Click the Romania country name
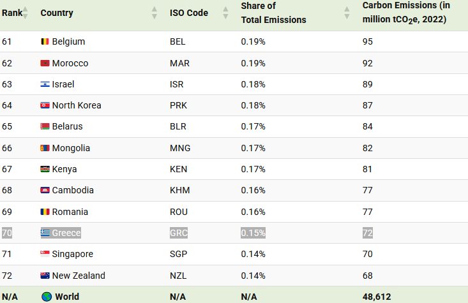 [70, 212]
